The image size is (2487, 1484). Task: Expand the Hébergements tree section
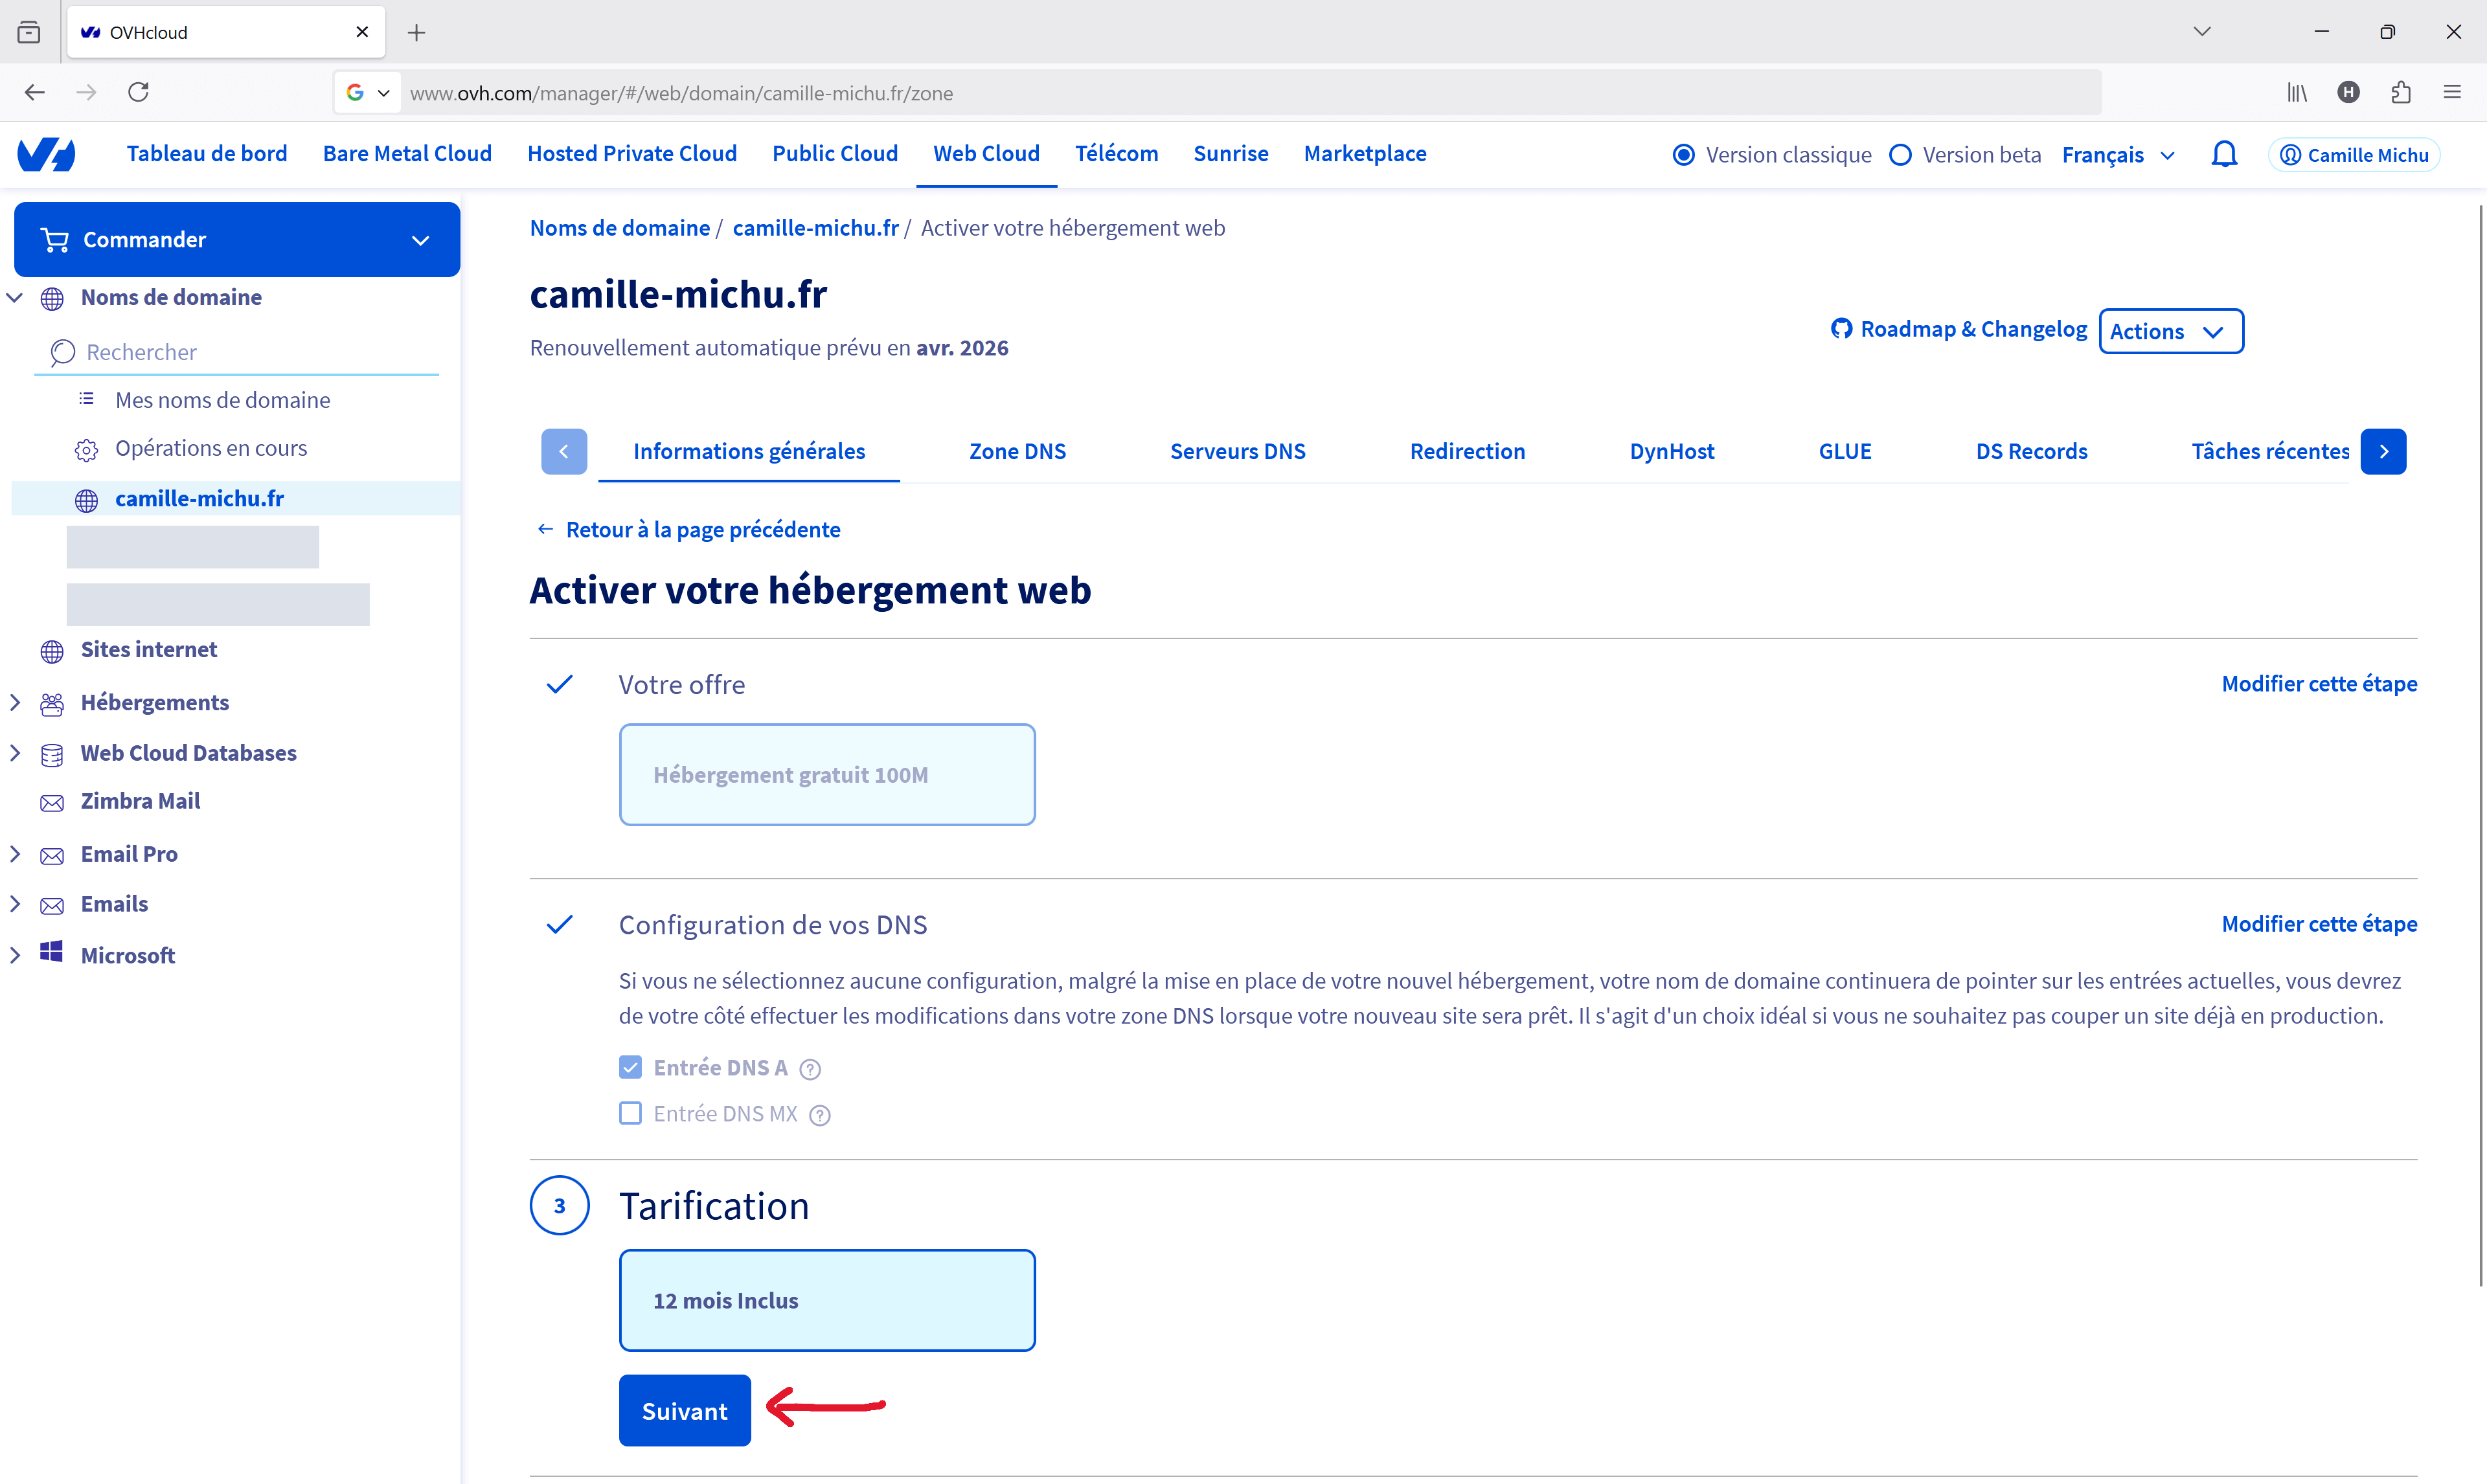coord(15,702)
